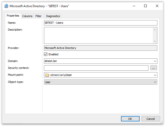Viewport: 165px width, 126px height.
Task: Minimize the Active Directory dialog
Action: [x=134, y=6]
